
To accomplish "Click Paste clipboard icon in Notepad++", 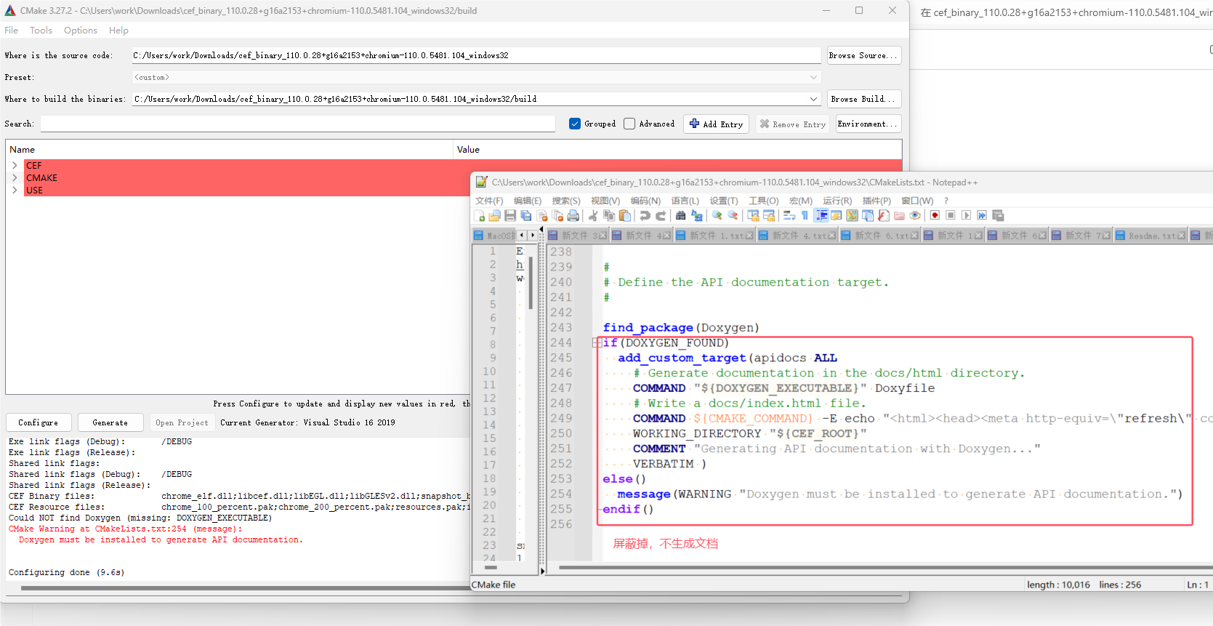I will point(624,215).
